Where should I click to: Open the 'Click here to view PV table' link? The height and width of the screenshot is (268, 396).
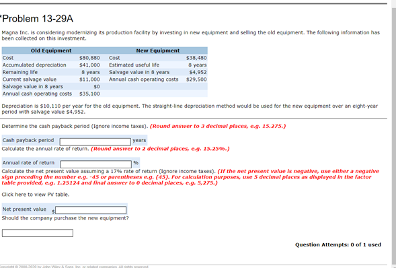tap(36, 195)
